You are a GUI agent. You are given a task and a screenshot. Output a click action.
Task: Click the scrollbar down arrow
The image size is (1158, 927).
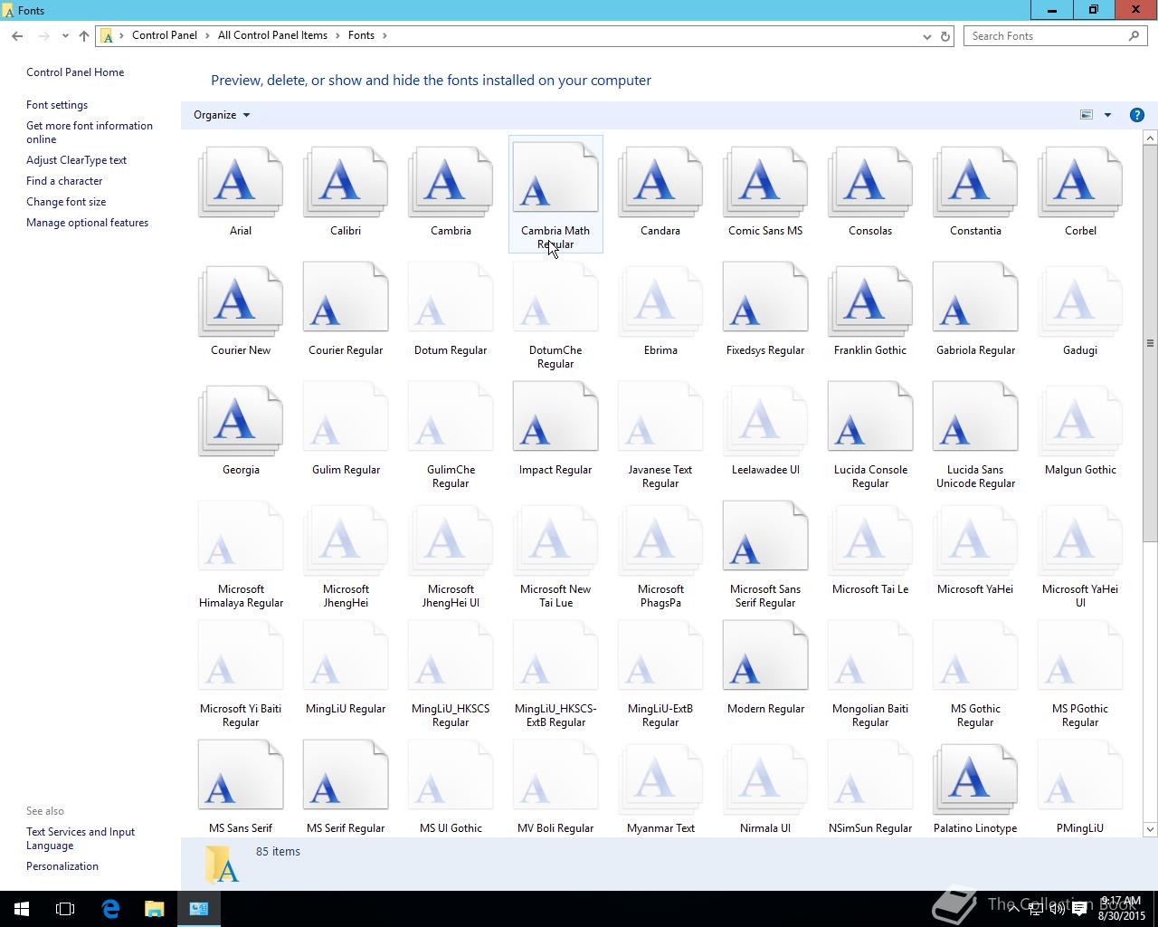click(1150, 829)
